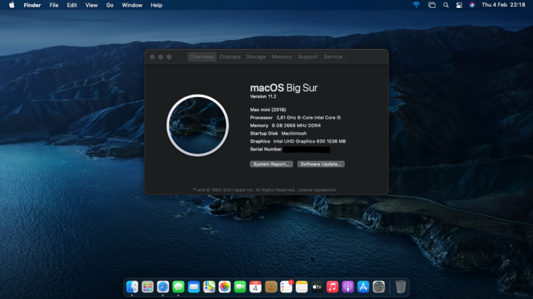
Task: Launch the Photos app in dock
Action: [225, 286]
